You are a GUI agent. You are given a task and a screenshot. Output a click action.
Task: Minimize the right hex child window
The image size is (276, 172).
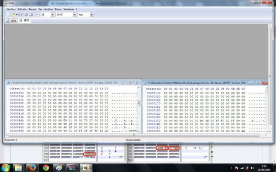(x=251, y=83)
